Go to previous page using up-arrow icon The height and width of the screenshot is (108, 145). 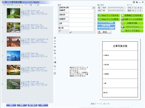[55, 41]
